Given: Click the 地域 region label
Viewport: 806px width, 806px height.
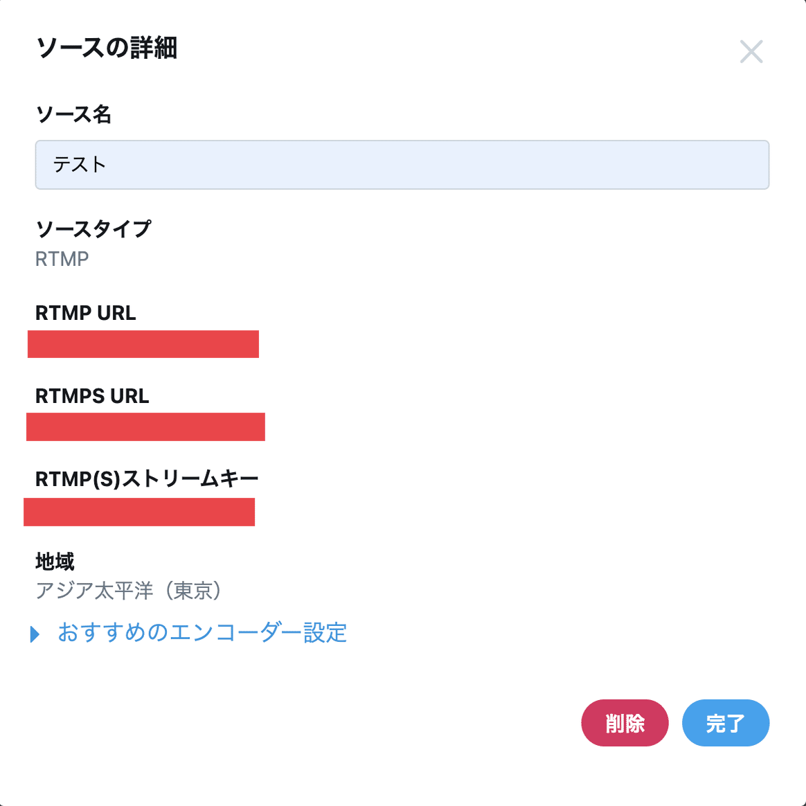Looking at the screenshot, I should point(55,562).
